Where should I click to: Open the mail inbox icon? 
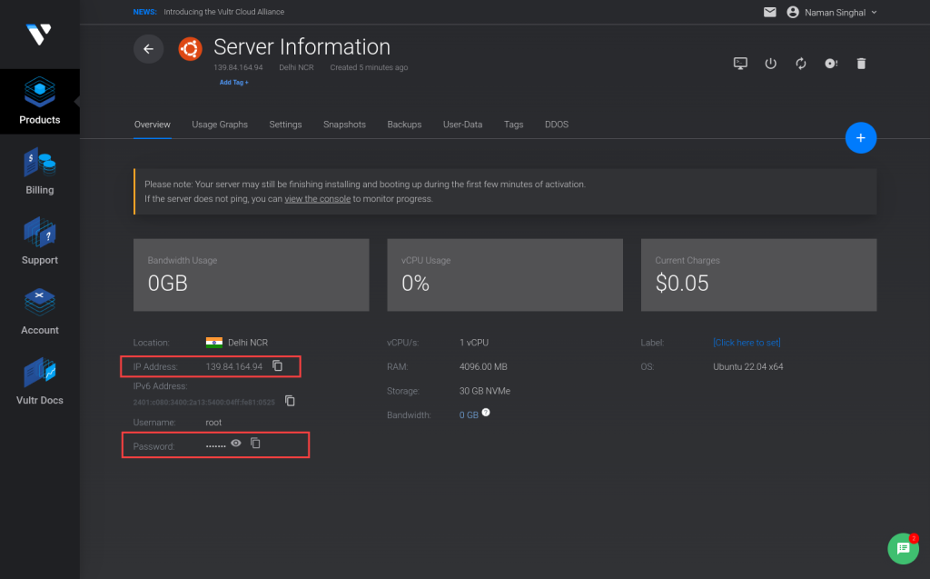(x=770, y=12)
